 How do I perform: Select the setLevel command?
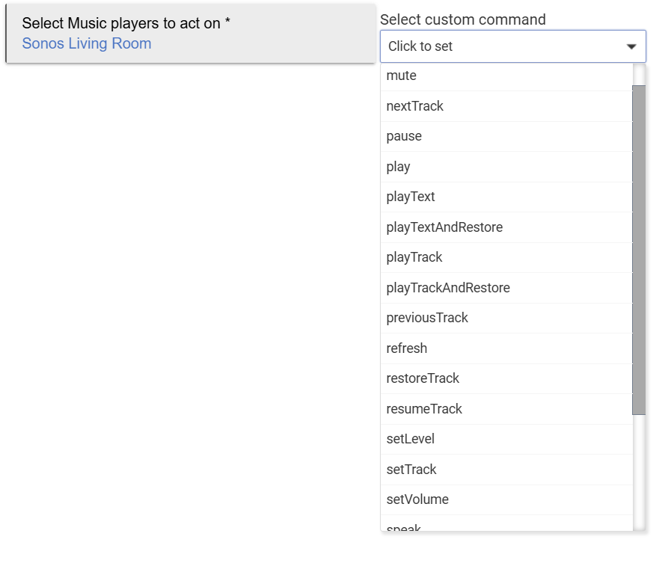[x=411, y=439]
